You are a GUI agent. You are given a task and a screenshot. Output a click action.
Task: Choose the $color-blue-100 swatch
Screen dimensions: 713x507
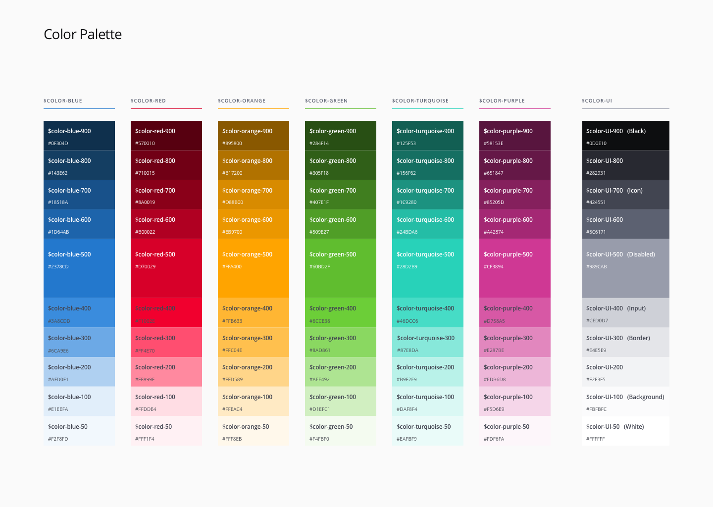79,402
